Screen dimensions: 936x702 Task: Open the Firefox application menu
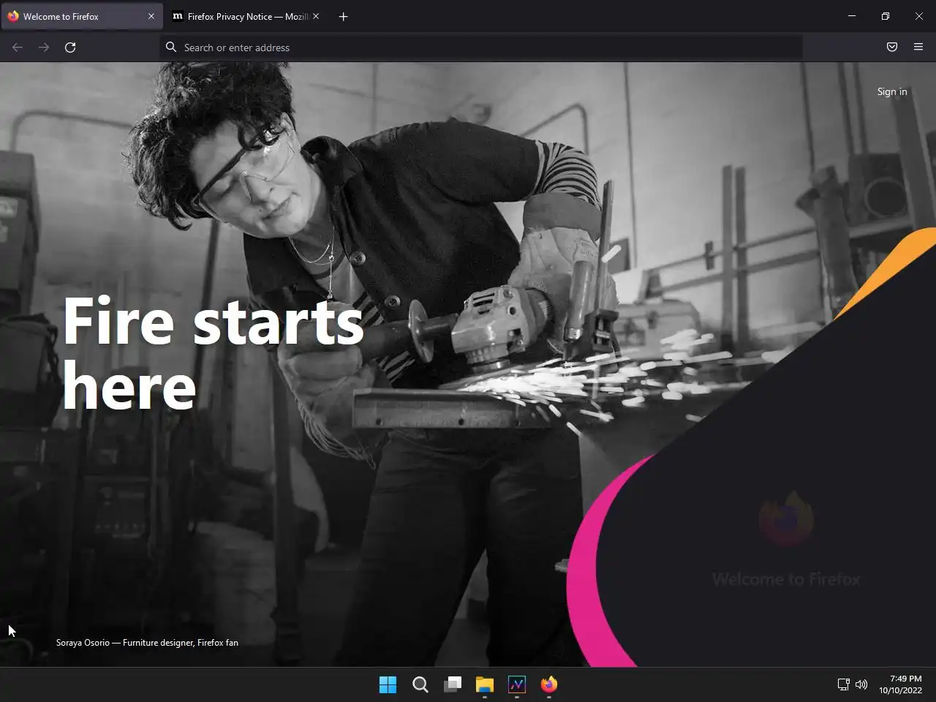coord(918,48)
